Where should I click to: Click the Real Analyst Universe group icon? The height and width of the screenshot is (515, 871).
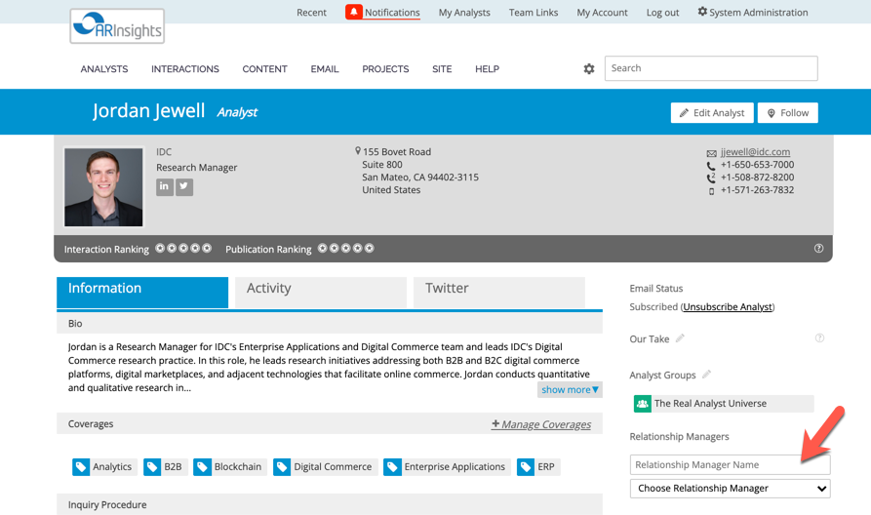tap(642, 404)
